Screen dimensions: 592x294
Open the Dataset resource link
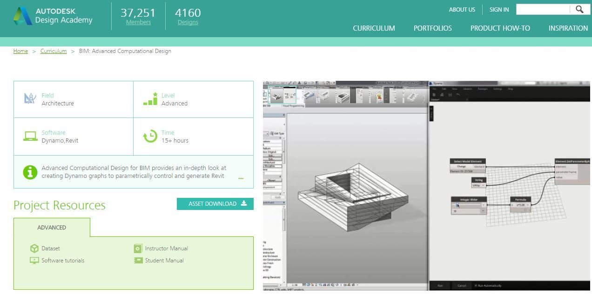(x=51, y=248)
